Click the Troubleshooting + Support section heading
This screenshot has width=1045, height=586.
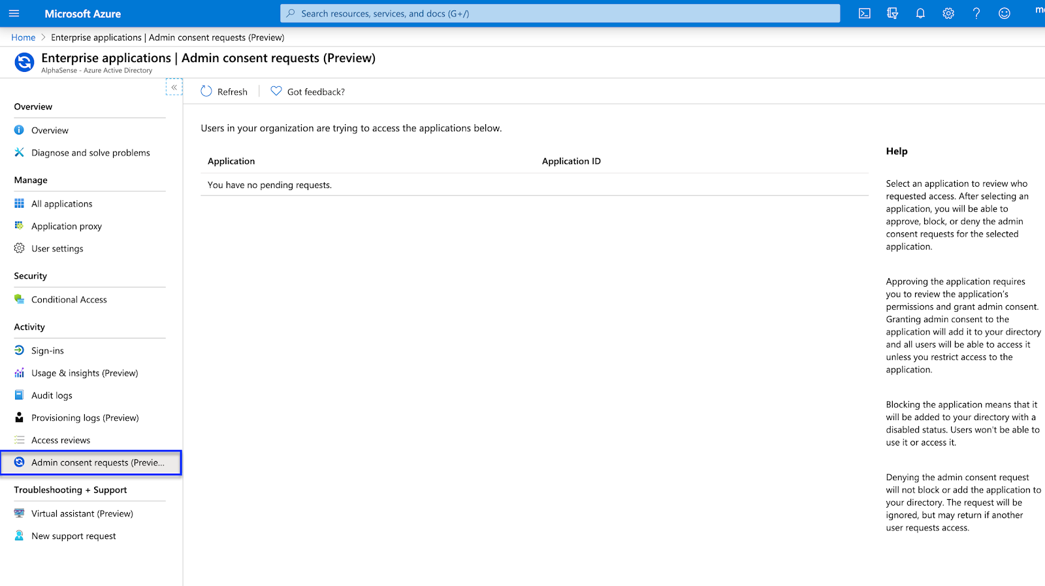(71, 489)
